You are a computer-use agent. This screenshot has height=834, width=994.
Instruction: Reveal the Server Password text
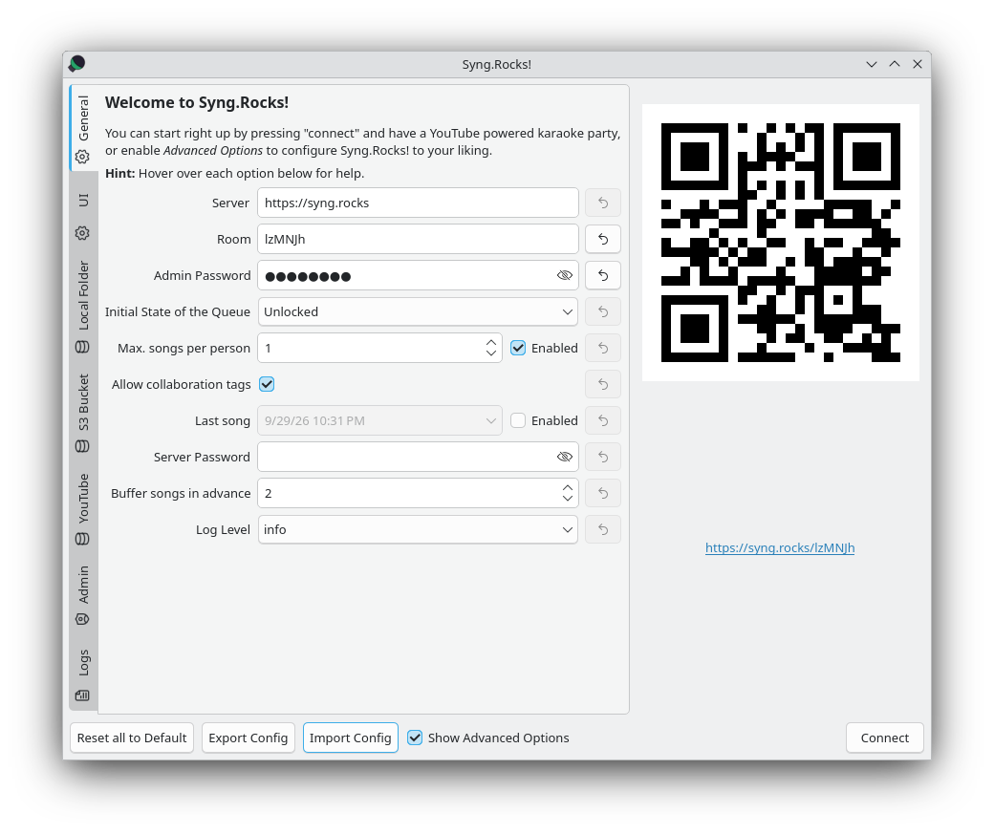564,457
